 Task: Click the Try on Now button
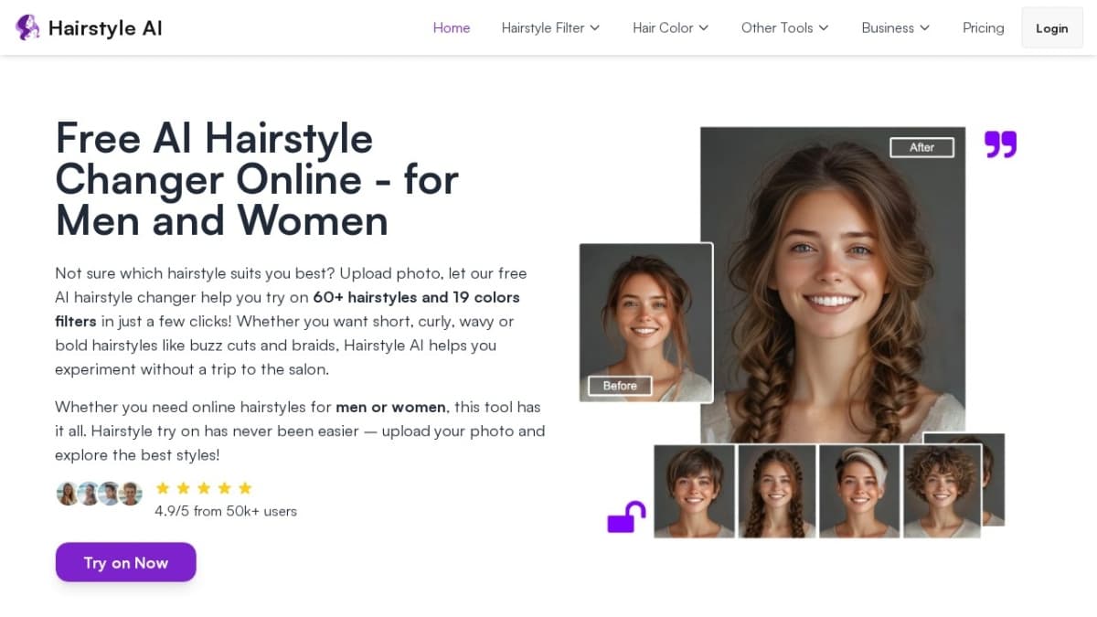[x=125, y=562]
